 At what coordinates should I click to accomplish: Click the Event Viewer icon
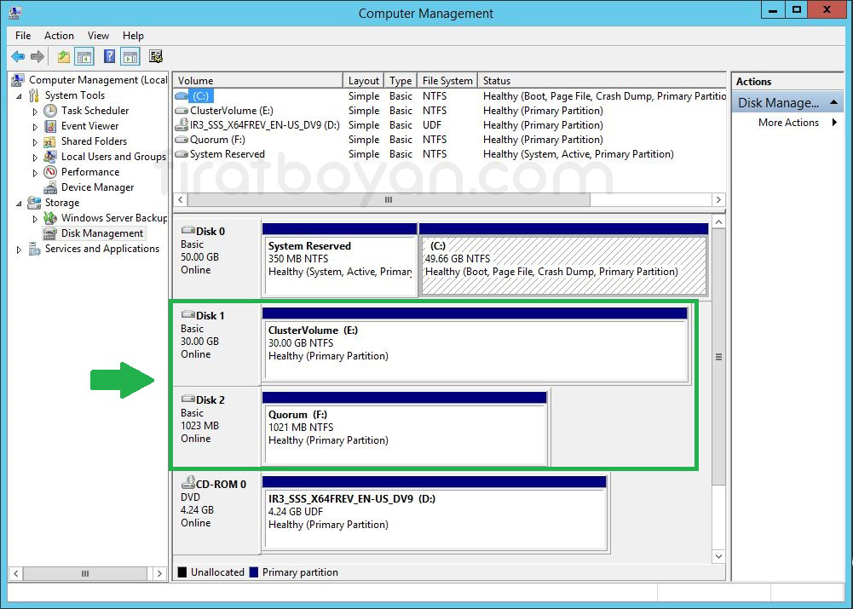point(50,126)
